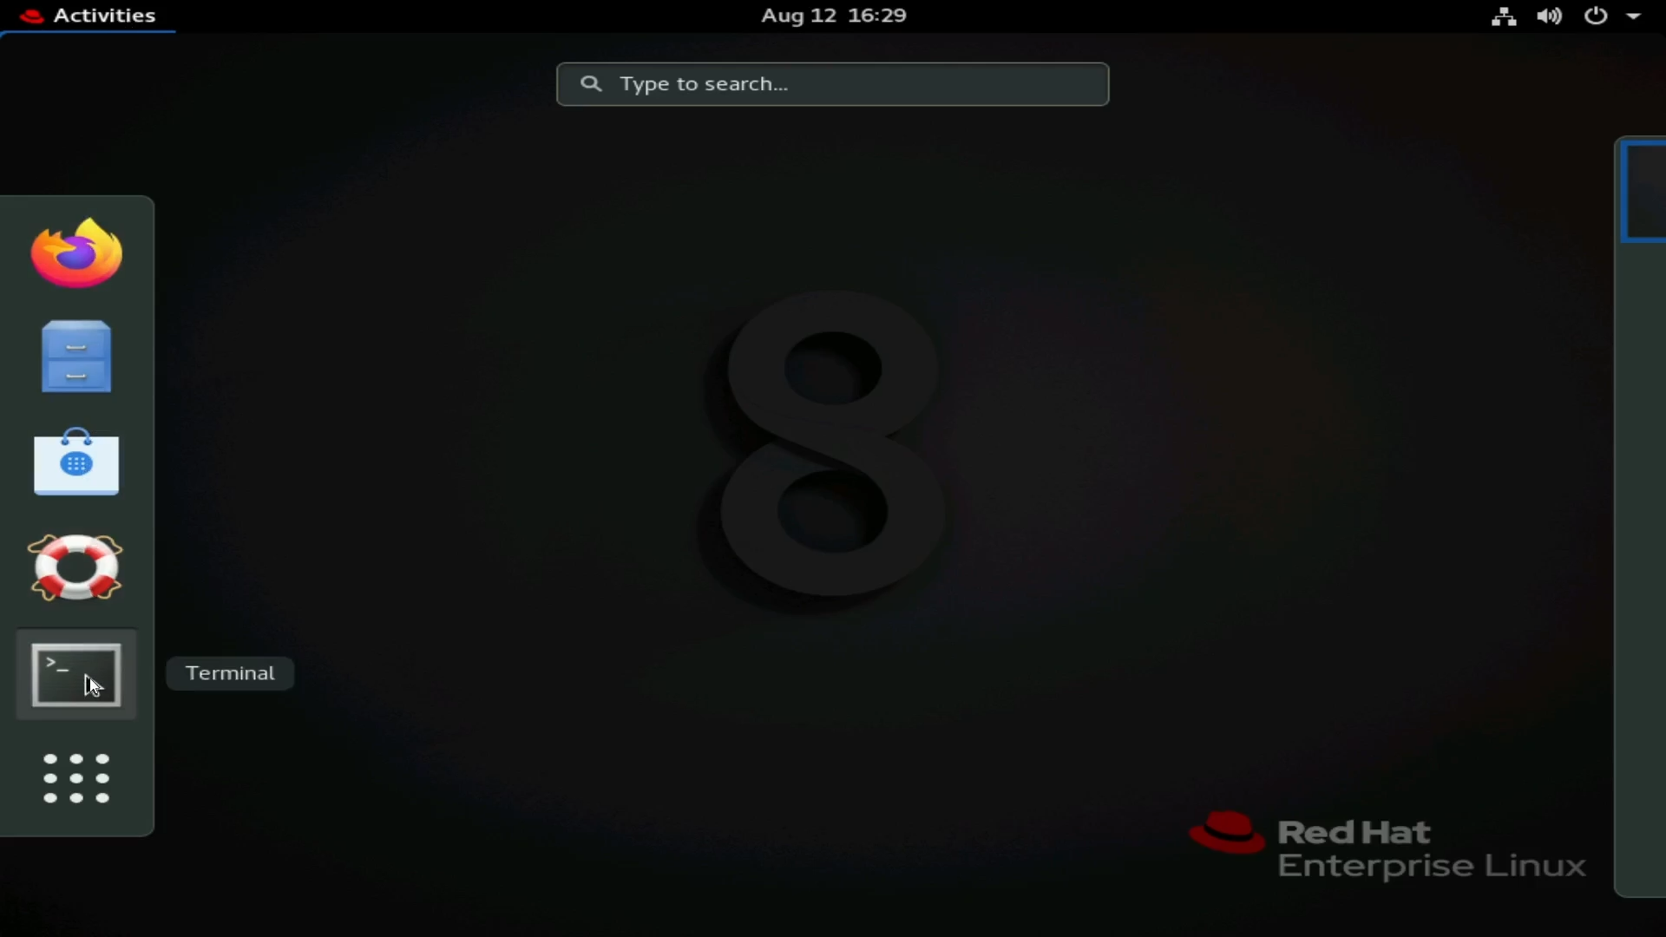The width and height of the screenshot is (1666, 937).
Task: Type in the search box
Action: pos(833,83)
